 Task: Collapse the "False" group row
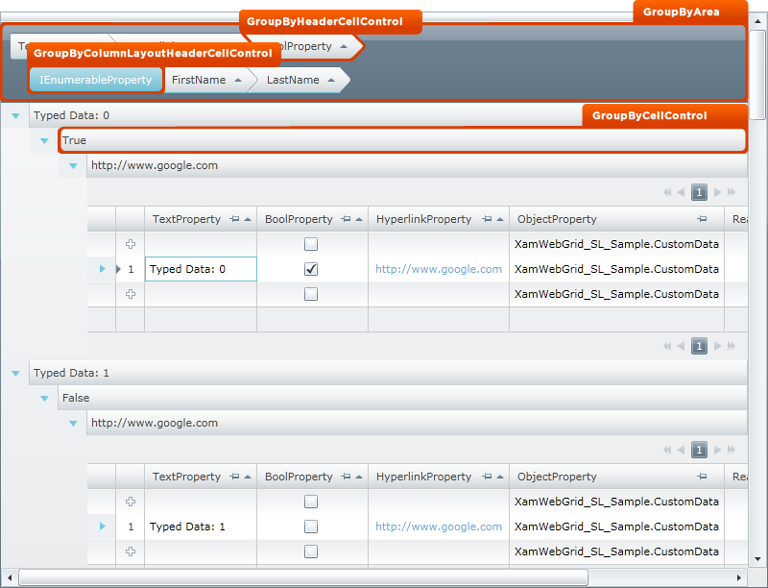tap(44, 398)
